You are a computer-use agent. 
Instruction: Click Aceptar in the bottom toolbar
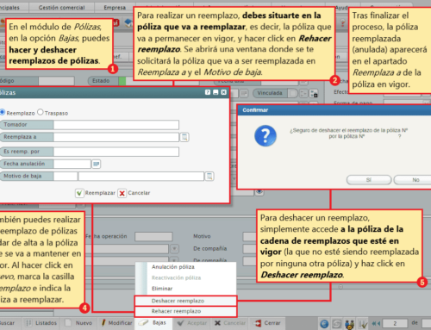tap(192, 323)
